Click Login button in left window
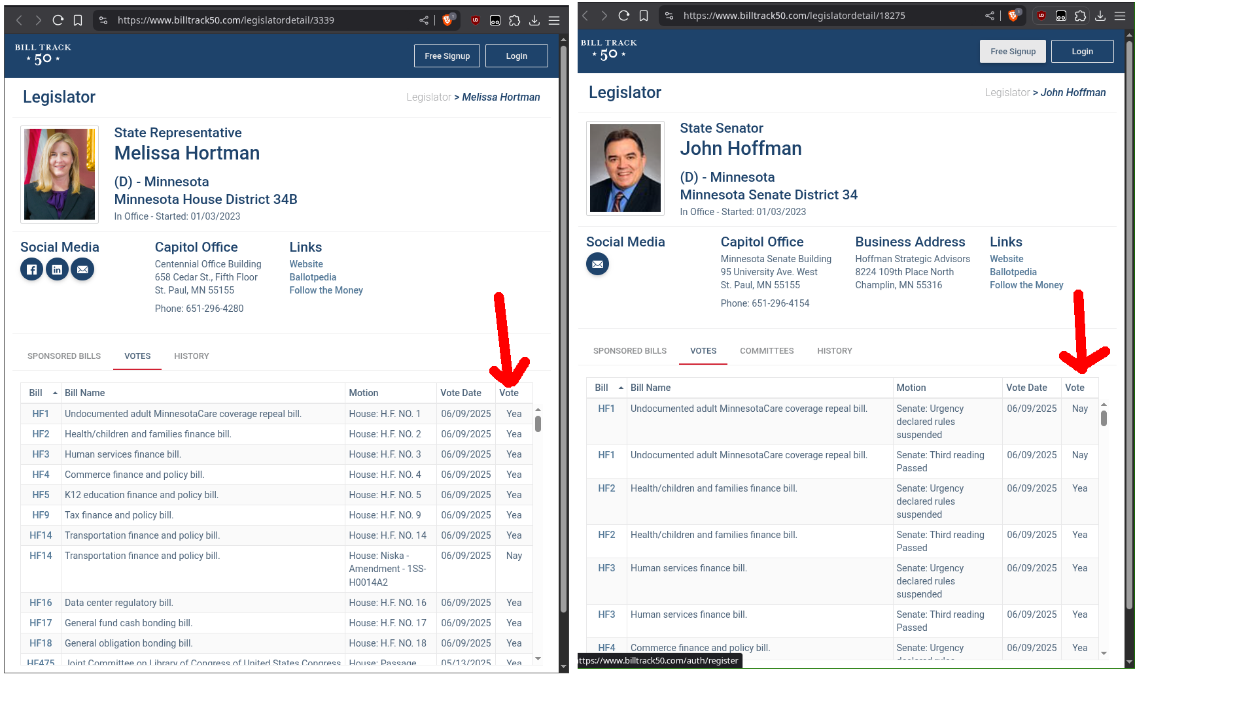The height and width of the screenshot is (706, 1256). point(517,56)
